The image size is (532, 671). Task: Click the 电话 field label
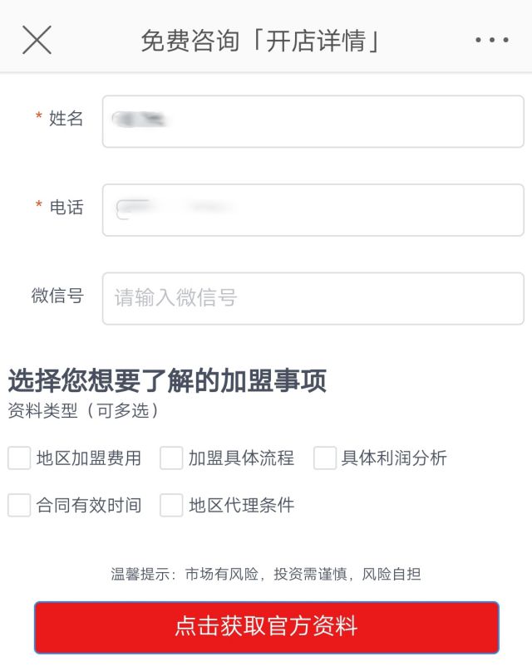point(66,208)
